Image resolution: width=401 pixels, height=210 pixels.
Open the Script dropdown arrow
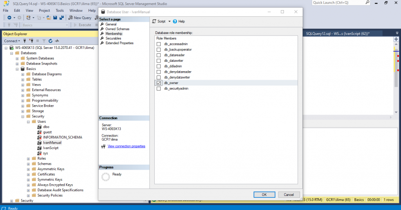coord(169,22)
